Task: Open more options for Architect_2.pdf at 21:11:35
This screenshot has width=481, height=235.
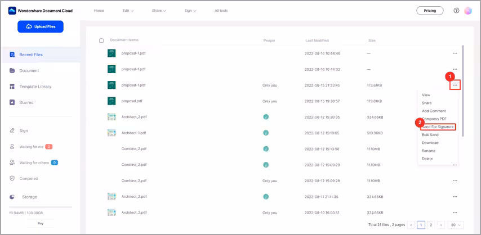Action: (455, 197)
